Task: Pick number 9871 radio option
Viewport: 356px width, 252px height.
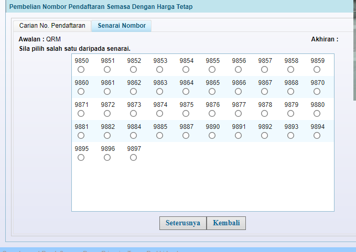Action: coord(81,114)
